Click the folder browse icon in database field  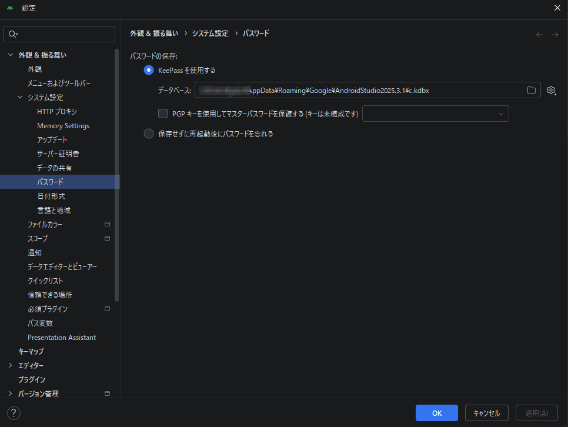click(532, 90)
